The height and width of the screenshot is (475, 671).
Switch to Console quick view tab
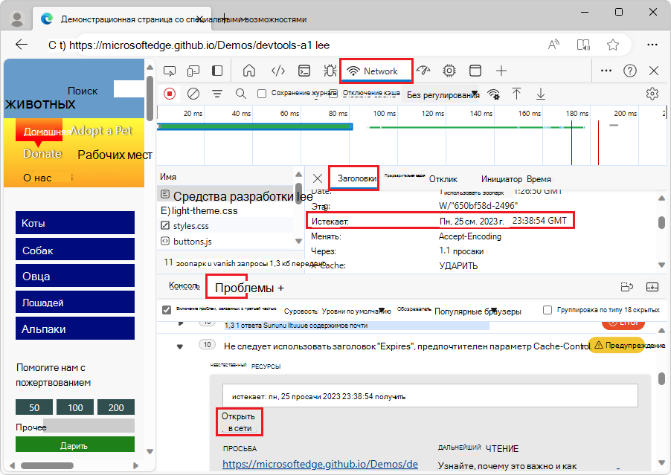tap(184, 285)
